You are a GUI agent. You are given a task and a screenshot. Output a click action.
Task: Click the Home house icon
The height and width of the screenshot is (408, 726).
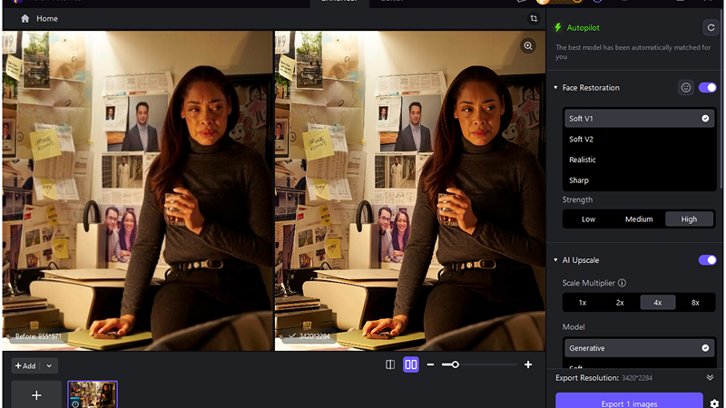pyautogui.click(x=25, y=18)
